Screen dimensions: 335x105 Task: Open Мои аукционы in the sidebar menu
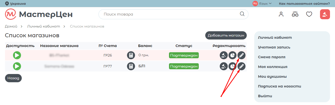pyautogui.click(x=272, y=76)
